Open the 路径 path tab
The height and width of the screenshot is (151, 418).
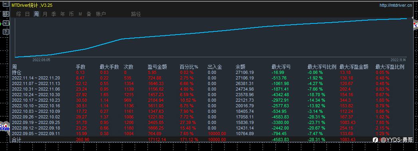(136, 14)
